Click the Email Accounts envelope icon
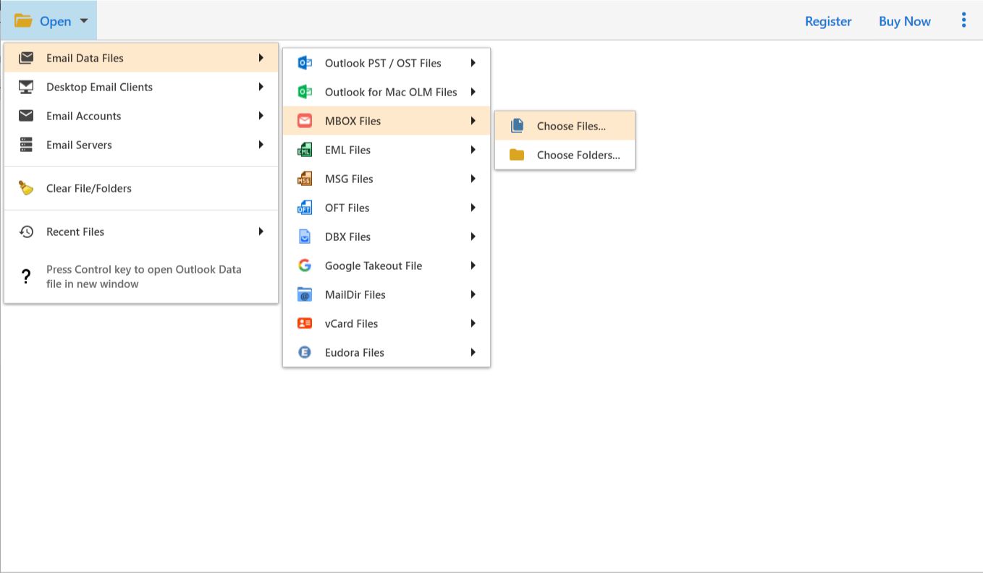 click(x=26, y=116)
